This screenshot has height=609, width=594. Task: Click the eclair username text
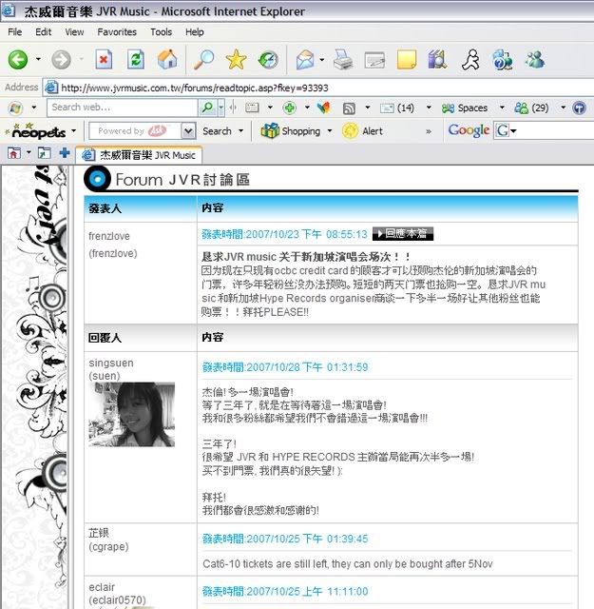(x=102, y=587)
